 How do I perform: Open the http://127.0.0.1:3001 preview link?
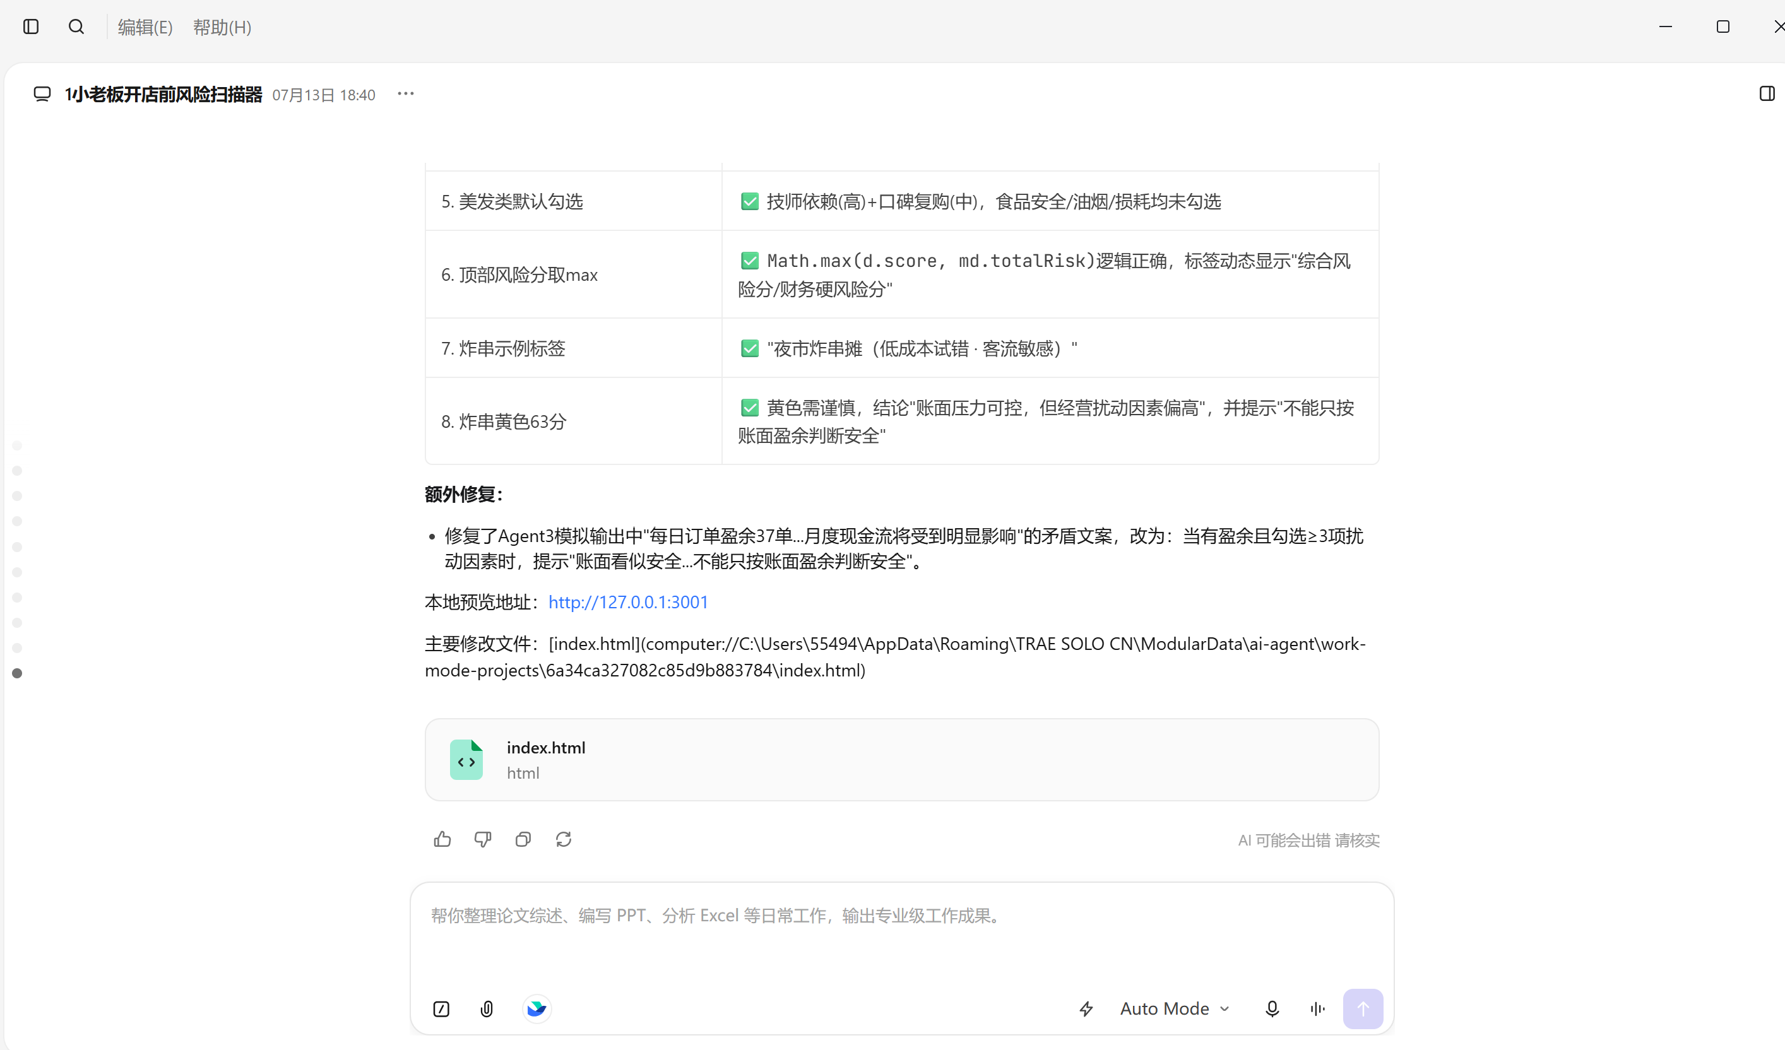[x=628, y=602]
